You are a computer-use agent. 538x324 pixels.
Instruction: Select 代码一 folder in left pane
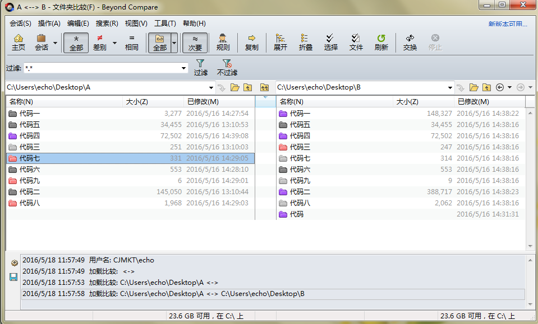coord(130,114)
